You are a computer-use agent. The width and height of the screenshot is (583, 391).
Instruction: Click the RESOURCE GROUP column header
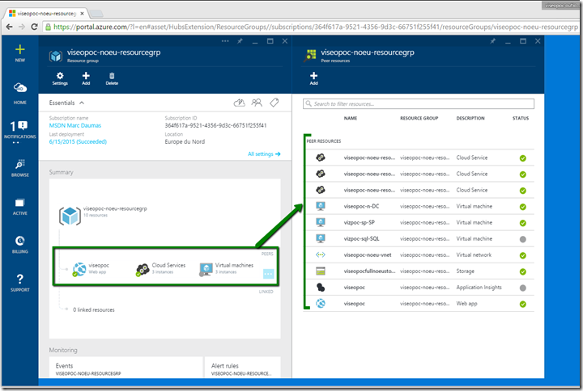tap(419, 118)
